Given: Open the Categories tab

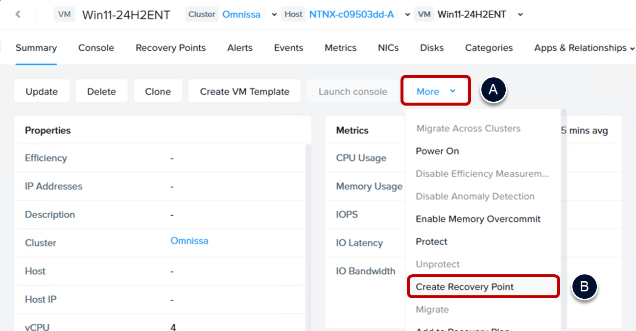Looking at the screenshot, I should (x=489, y=48).
